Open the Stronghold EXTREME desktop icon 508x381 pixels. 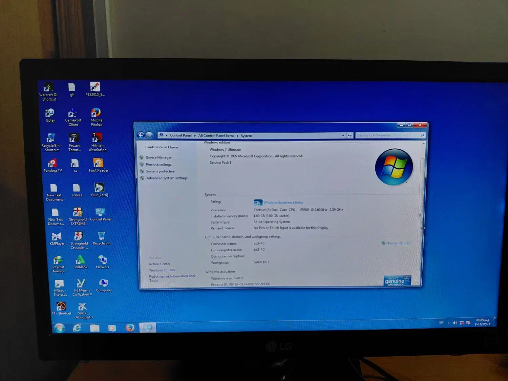(x=78, y=216)
